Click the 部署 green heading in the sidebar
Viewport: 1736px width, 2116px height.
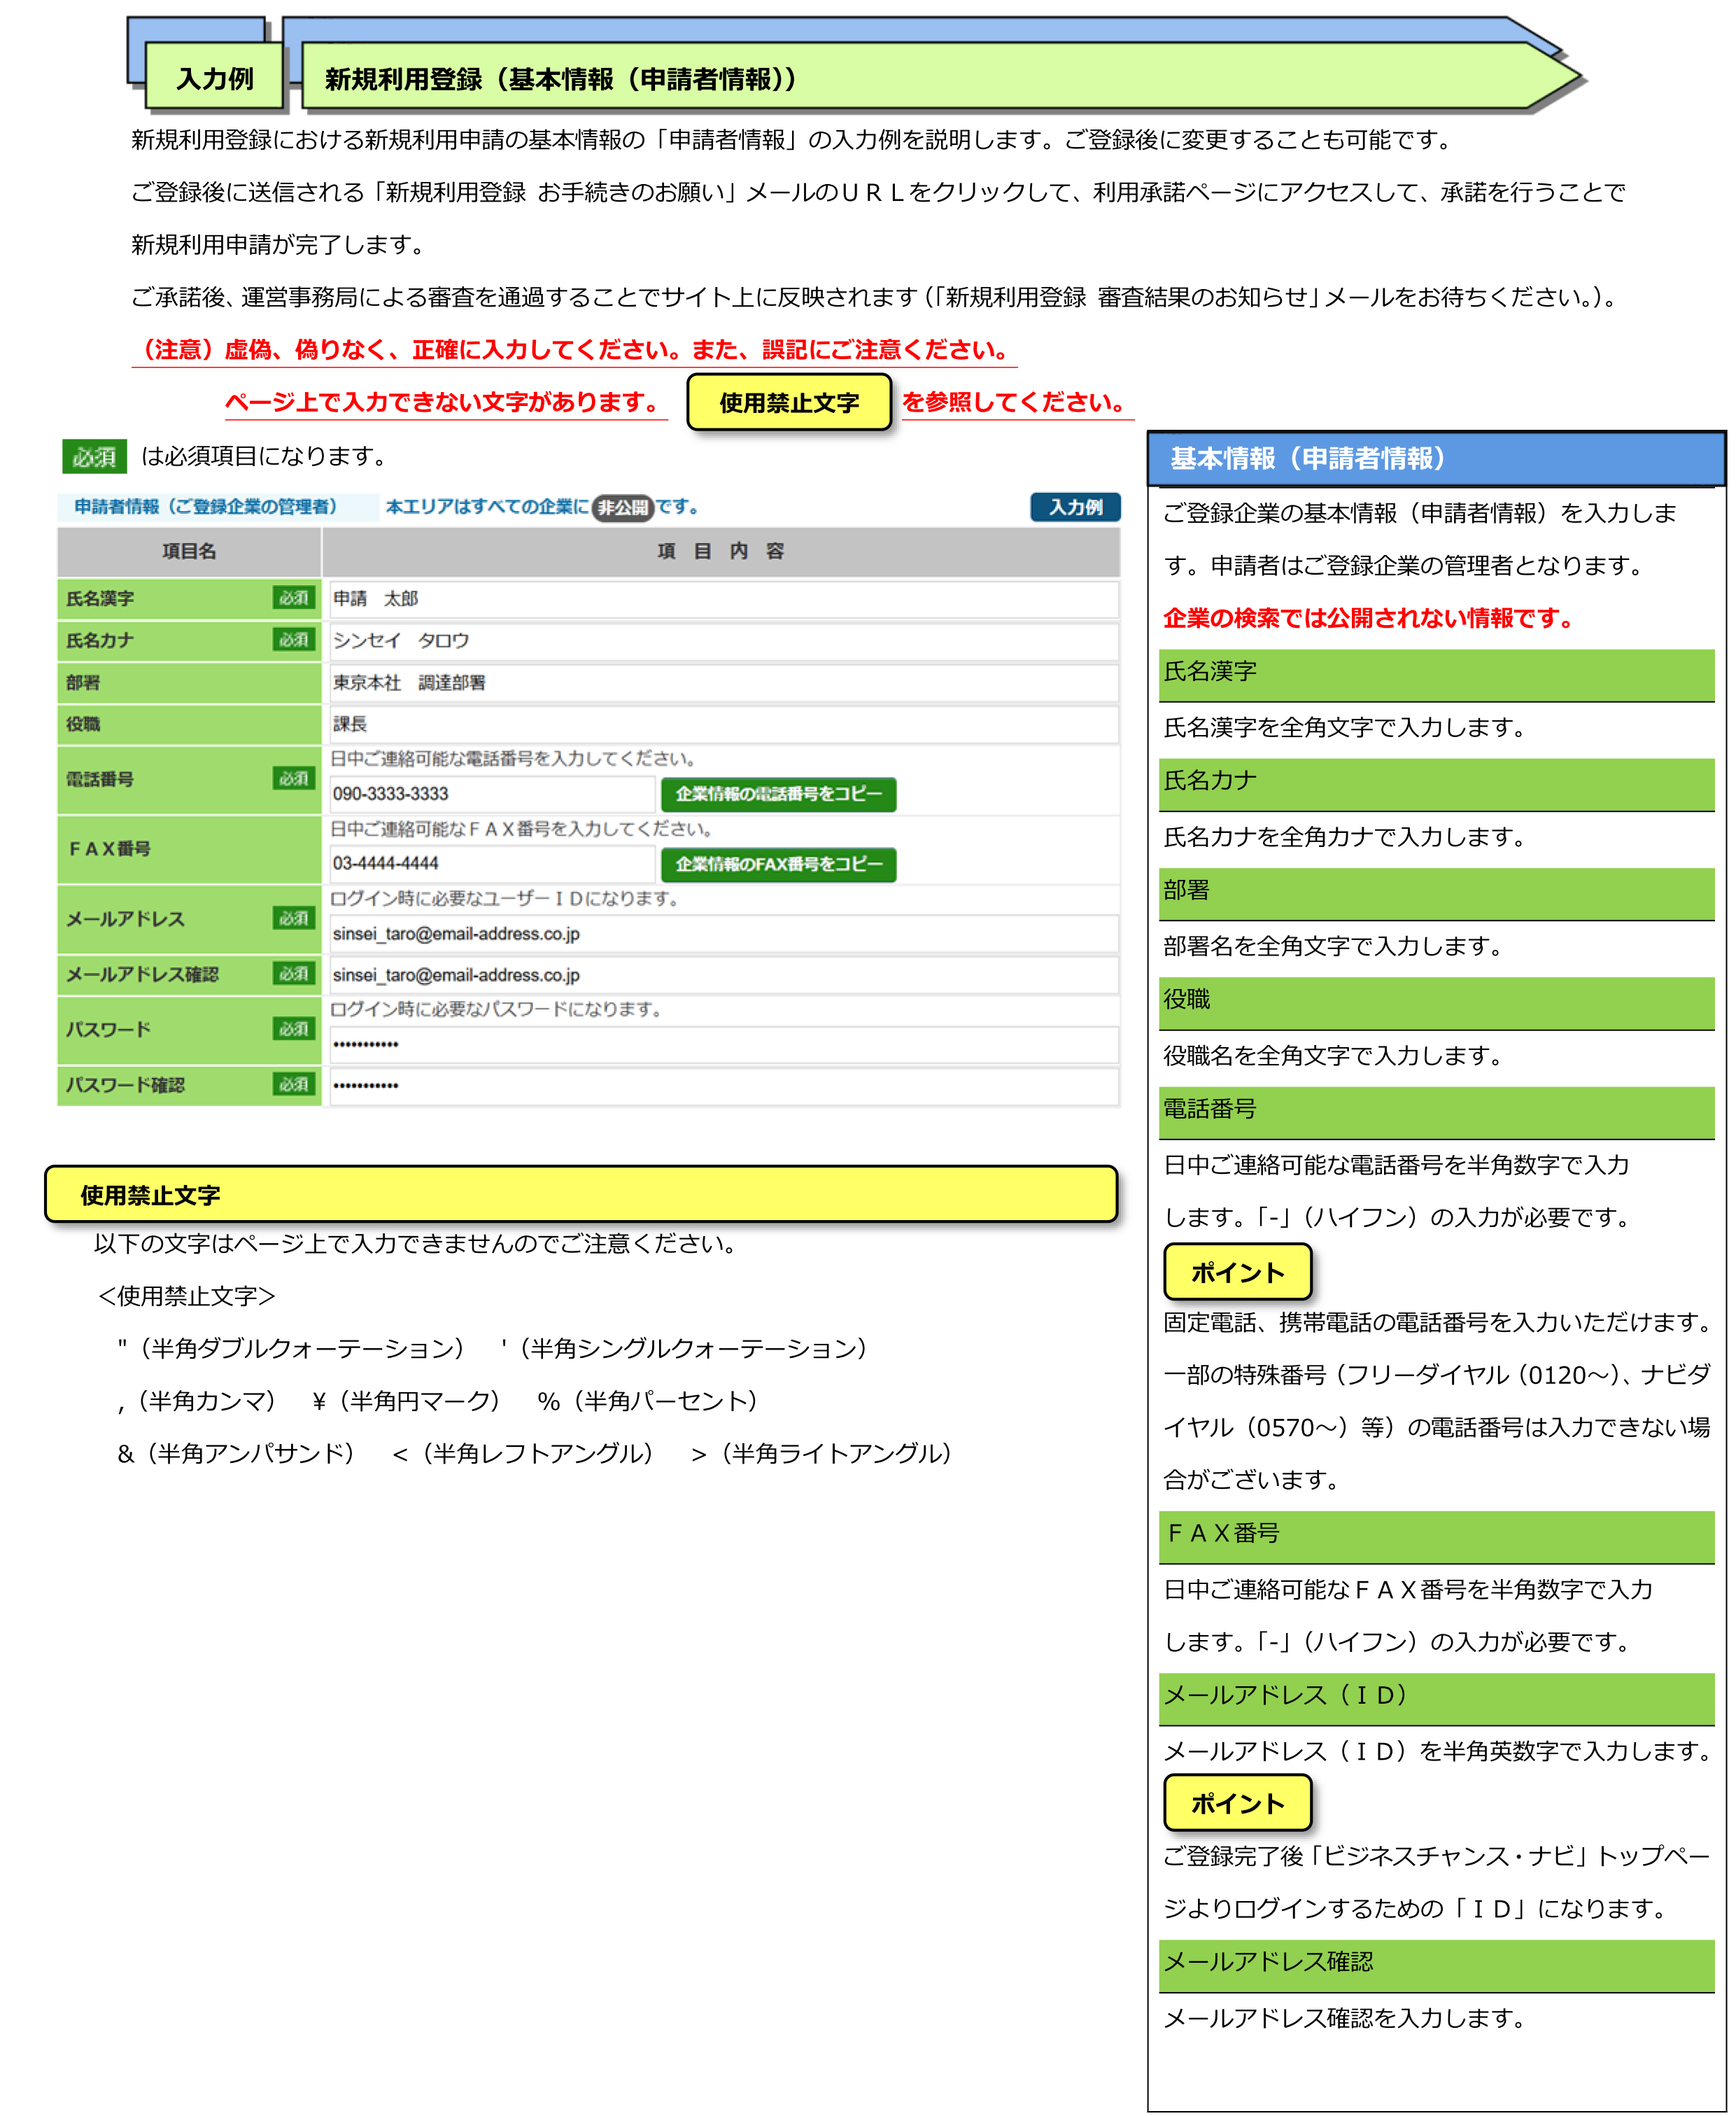pyautogui.click(x=1436, y=895)
